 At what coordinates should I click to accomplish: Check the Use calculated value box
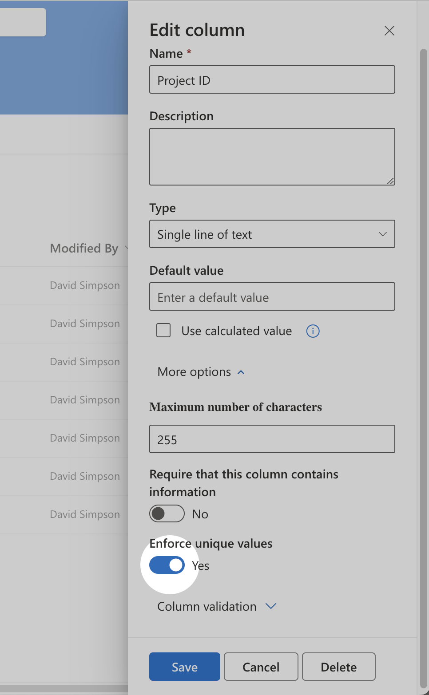click(x=163, y=331)
